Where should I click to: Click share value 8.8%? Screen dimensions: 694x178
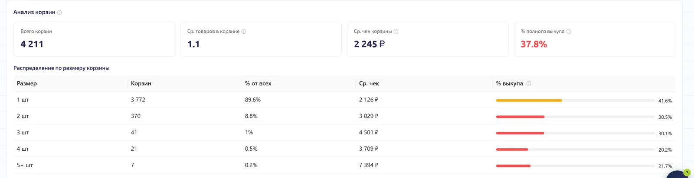251,116
